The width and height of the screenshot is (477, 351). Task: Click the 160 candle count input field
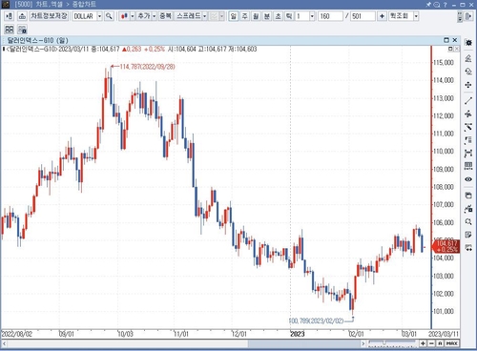click(x=331, y=16)
